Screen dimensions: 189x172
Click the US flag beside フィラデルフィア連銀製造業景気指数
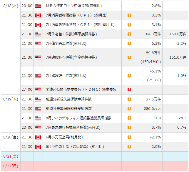click(x=38, y=118)
